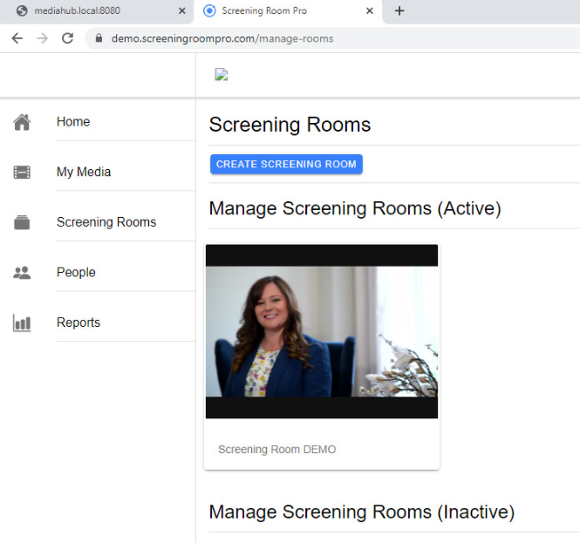Click the Screening Rooms box icon
The image size is (580, 543).
[22, 222]
